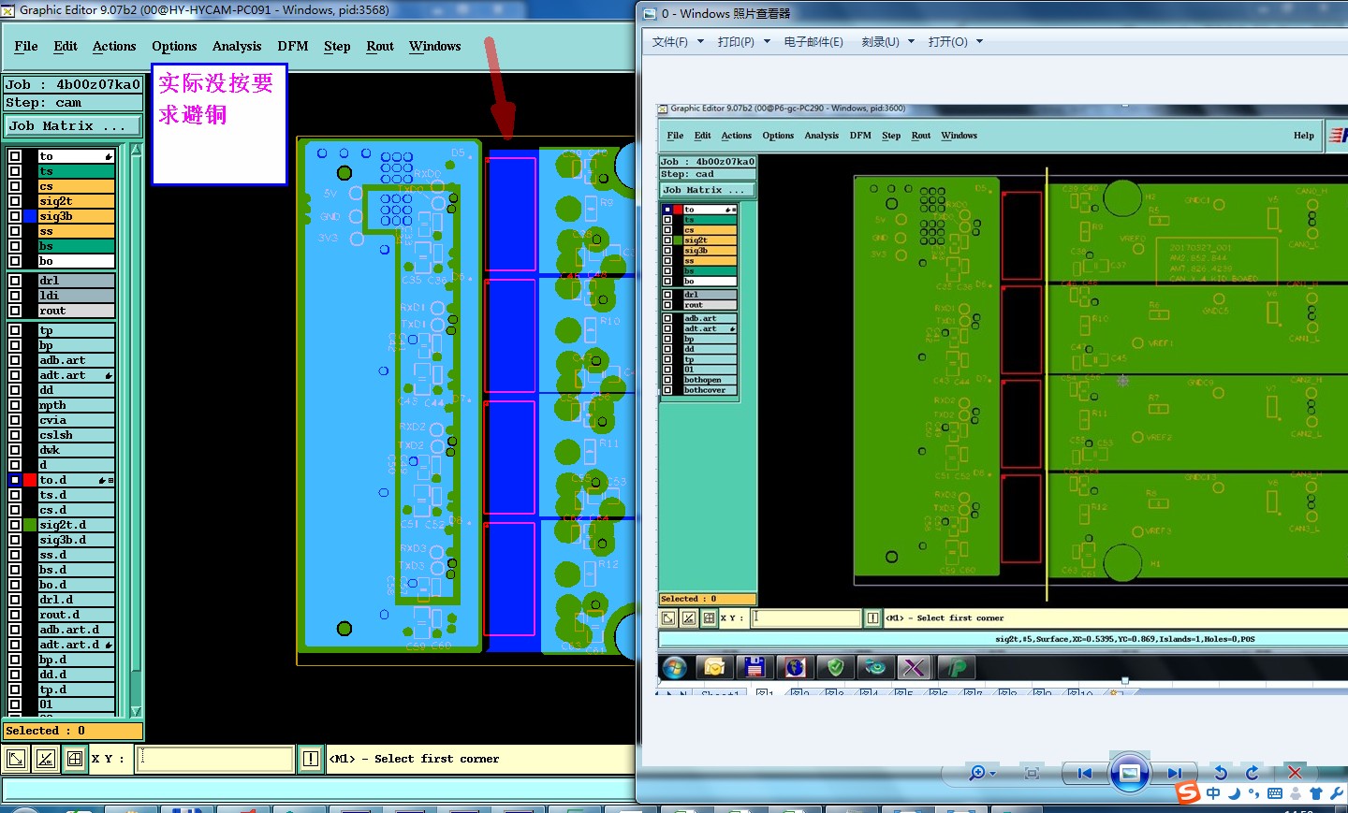Image resolution: width=1348 pixels, height=813 pixels.
Task: Open the DFM menu
Action: point(293,46)
